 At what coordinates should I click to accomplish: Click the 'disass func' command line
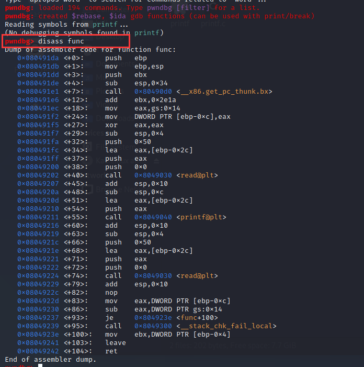click(44, 41)
